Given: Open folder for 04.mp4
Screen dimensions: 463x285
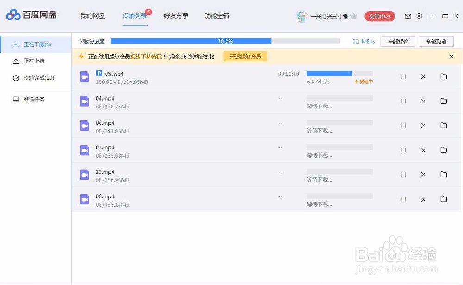Looking at the screenshot, I should 444,101.
